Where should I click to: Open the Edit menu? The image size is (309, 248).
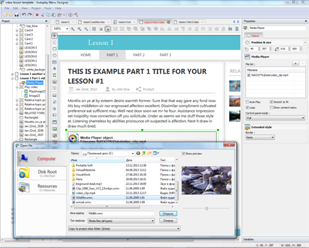pyautogui.click(x=15, y=8)
